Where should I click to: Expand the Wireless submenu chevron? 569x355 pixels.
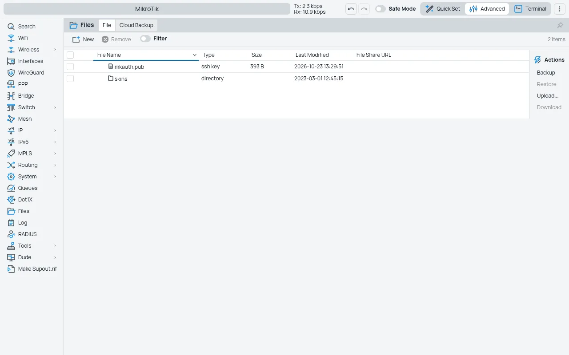(x=55, y=50)
